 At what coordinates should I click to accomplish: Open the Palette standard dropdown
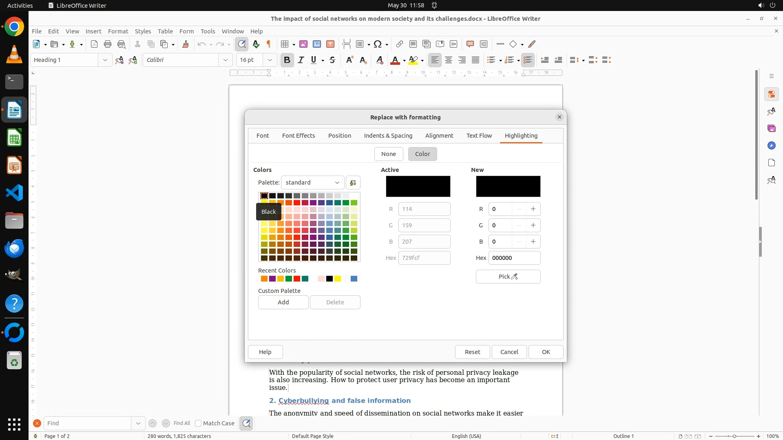click(x=312, y=183)
